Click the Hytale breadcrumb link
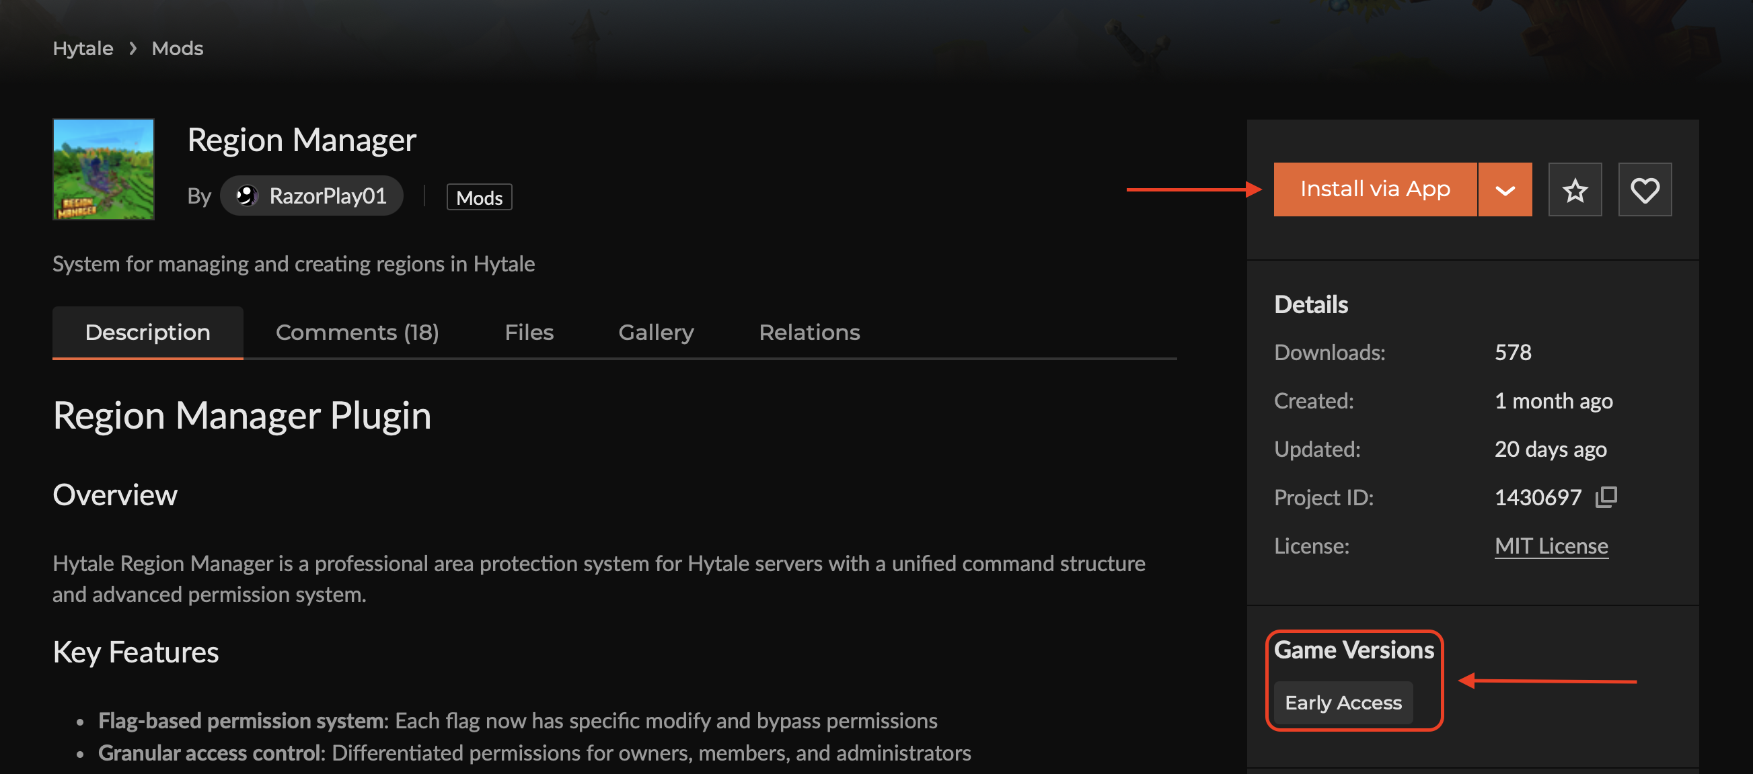The image size is (1753, 774). 83,49
